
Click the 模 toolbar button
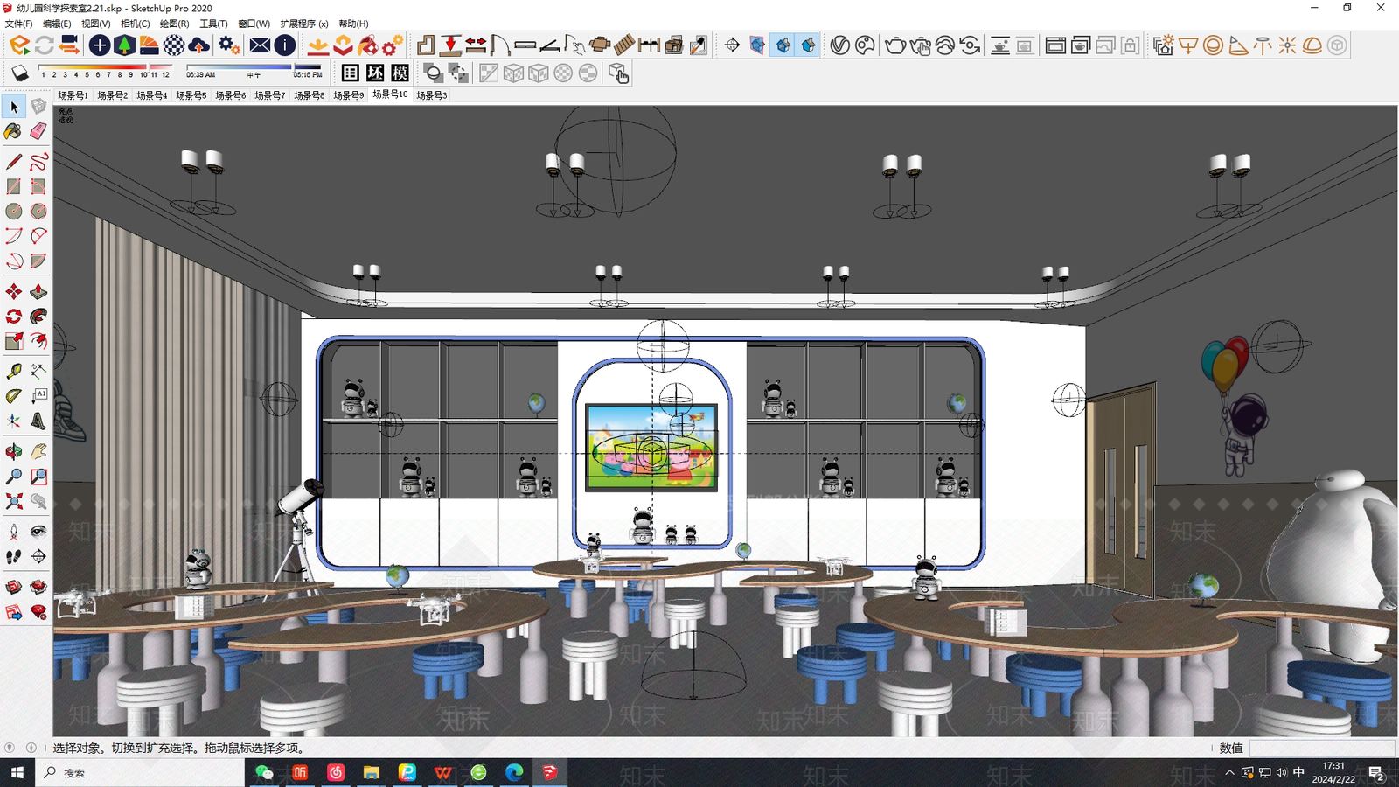(x=400, y=73)
